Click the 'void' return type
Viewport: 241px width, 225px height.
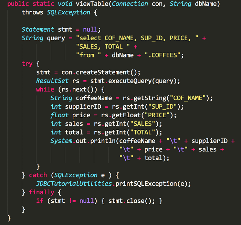pos(65,4)
